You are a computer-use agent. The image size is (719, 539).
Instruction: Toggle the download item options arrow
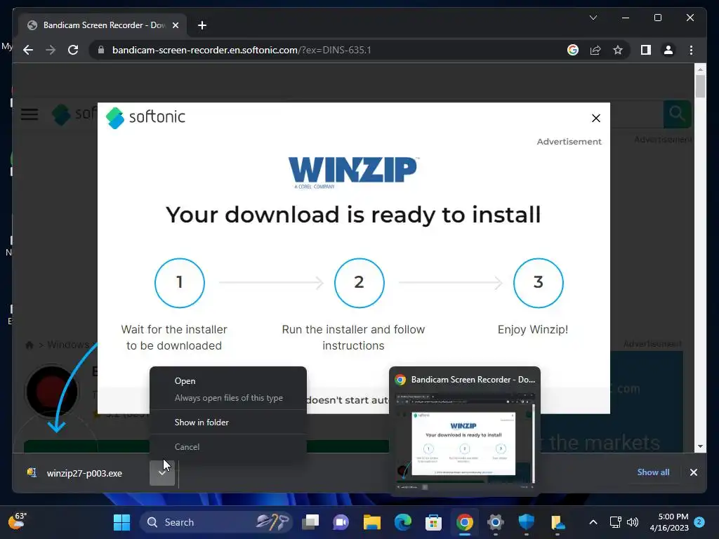[162, 473]
